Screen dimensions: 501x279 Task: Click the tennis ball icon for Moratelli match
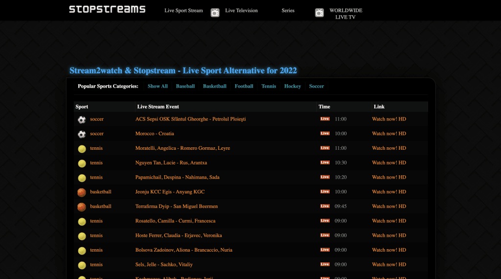point(82,148)
